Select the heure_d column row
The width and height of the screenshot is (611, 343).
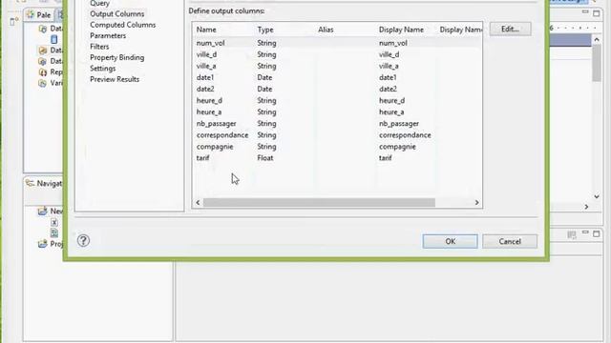[x=337, y=100]
